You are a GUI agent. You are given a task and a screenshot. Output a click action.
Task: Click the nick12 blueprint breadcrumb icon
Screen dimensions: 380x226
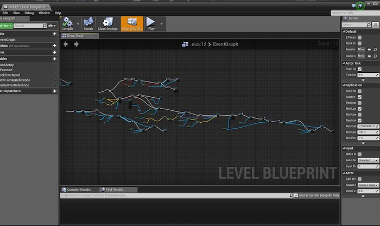[x=185, y=44]
